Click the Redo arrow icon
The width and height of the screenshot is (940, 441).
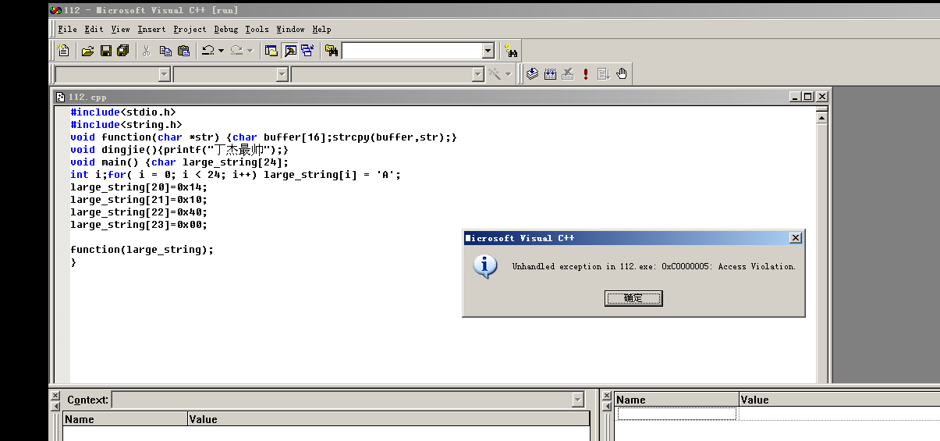click(x=236, y=51)
